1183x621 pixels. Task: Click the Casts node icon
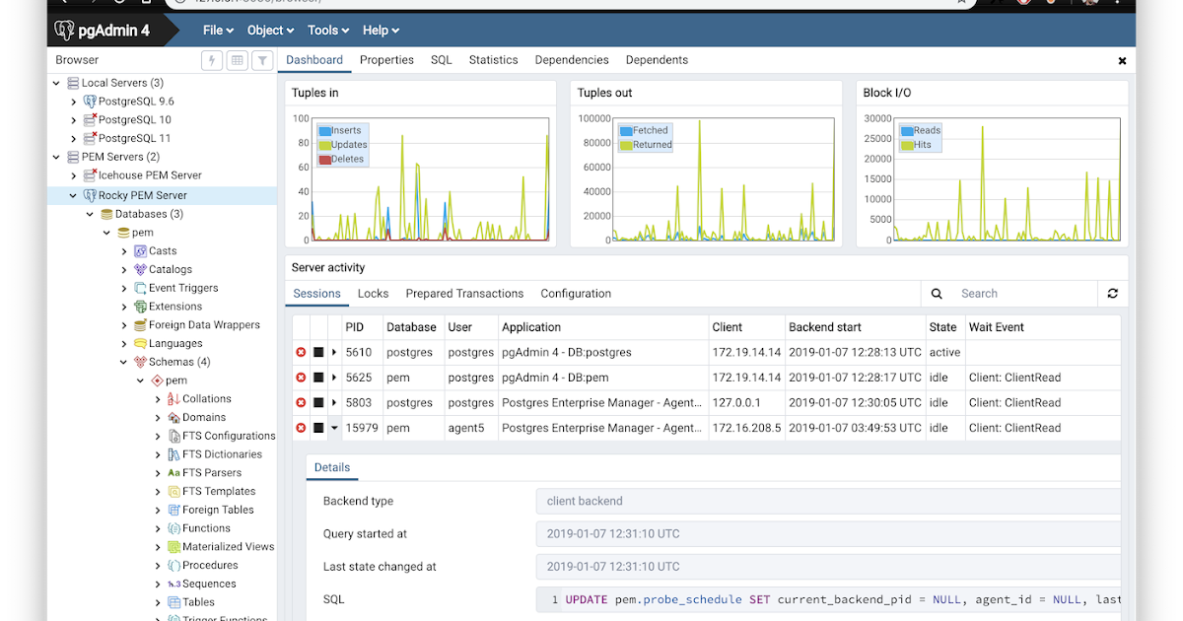(140, 251)
